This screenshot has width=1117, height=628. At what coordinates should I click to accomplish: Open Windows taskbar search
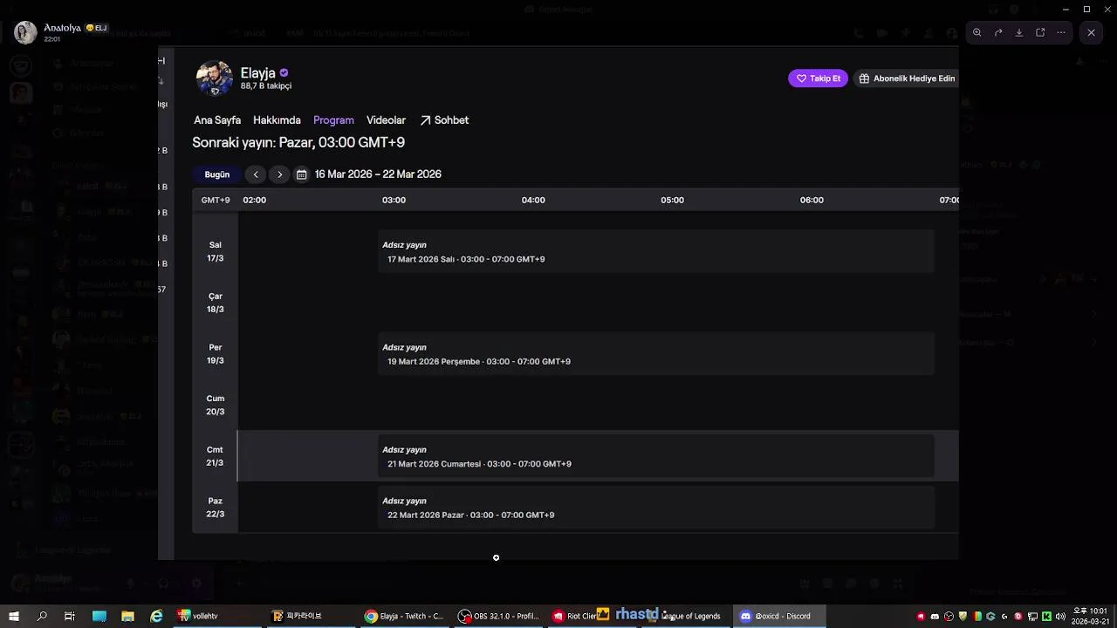pos(42,616)
